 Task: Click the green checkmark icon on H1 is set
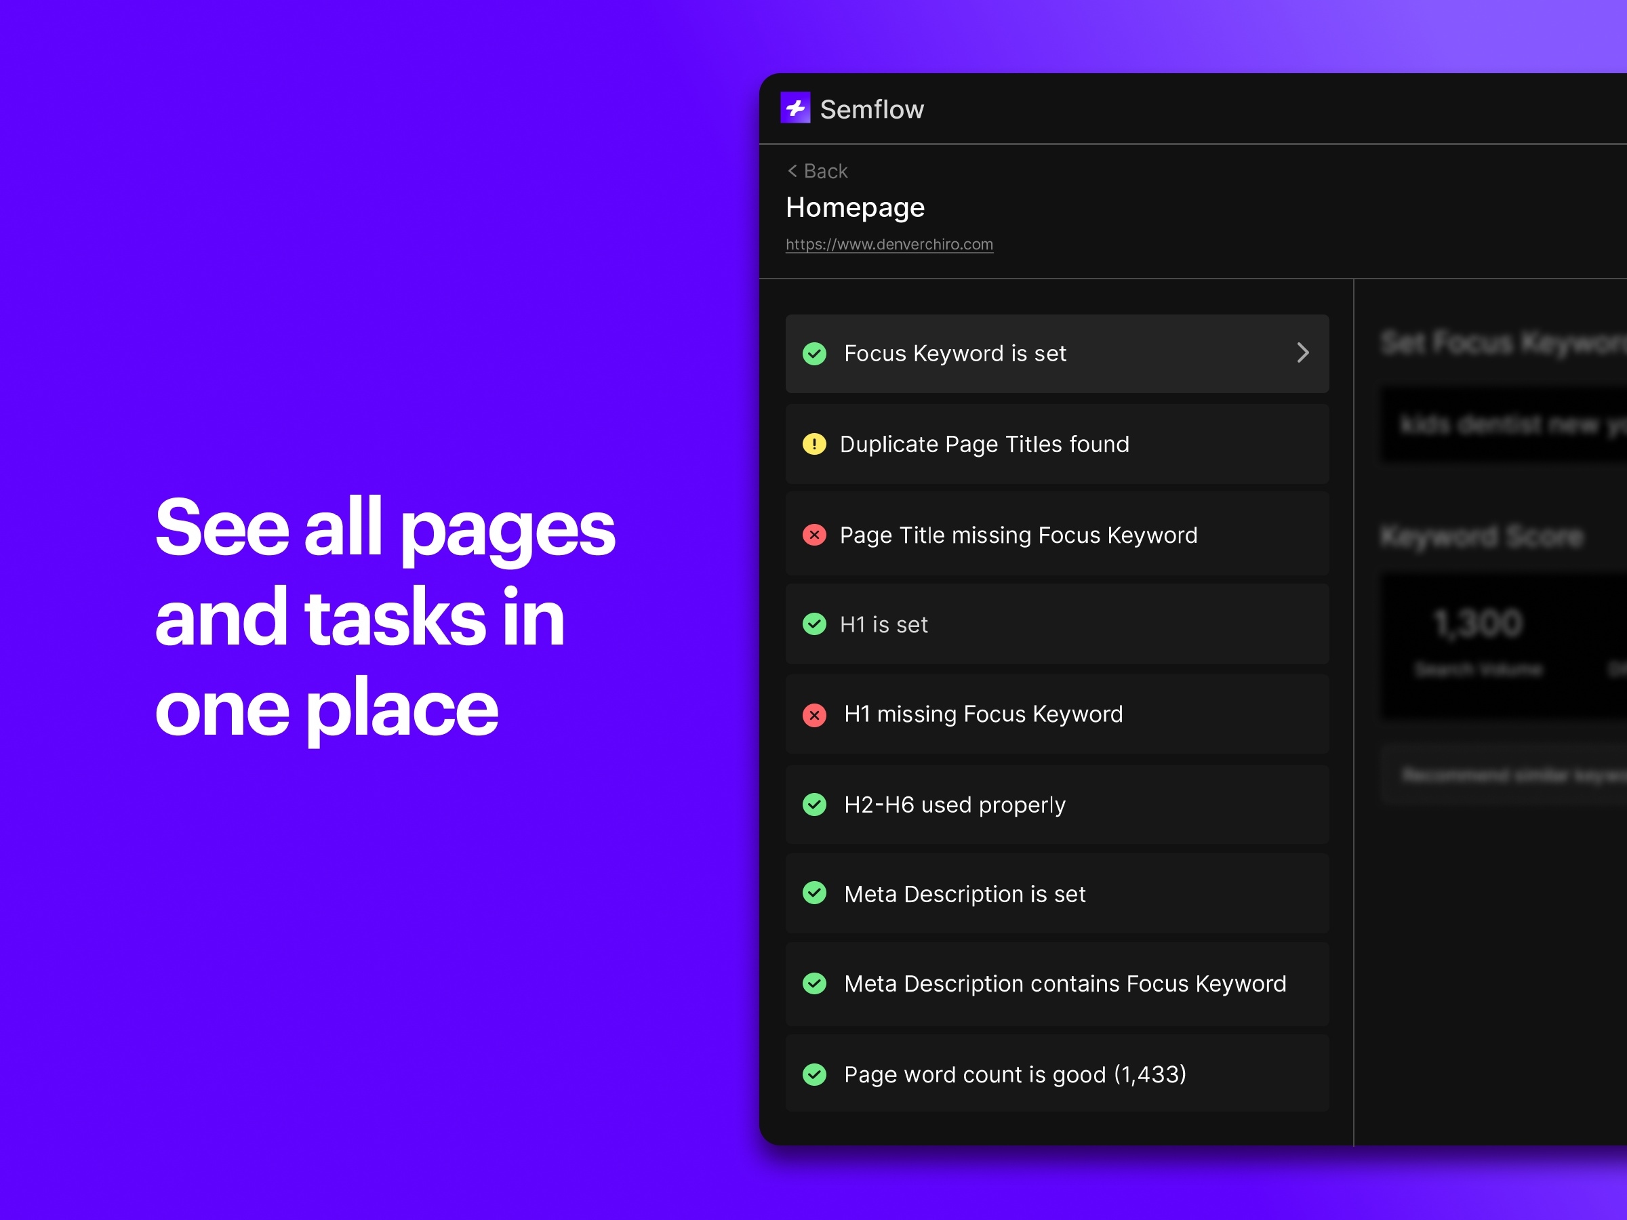pos(815,626)
